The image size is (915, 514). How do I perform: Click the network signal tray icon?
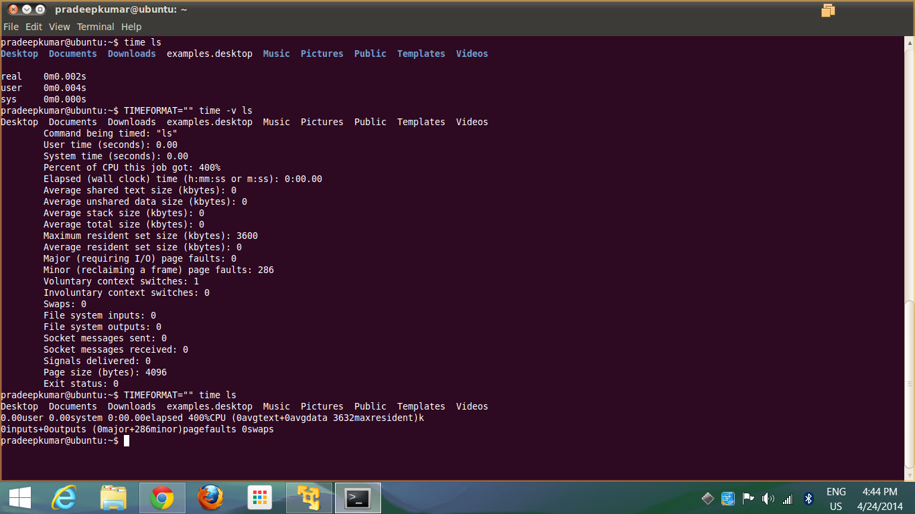pos(786,498)
